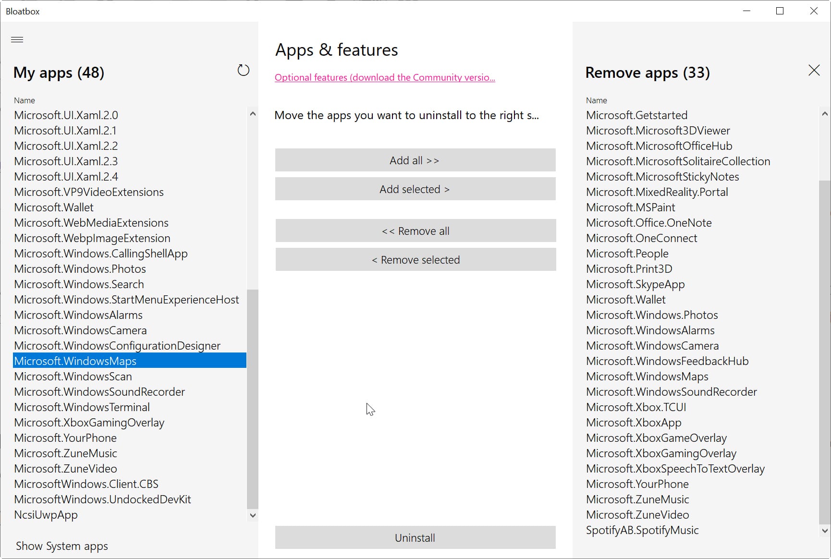This screenshot has height=559, width=831.
Task: Select Microsoft.WindowsConfigurationDesigner entry
Action: point(130,346)
